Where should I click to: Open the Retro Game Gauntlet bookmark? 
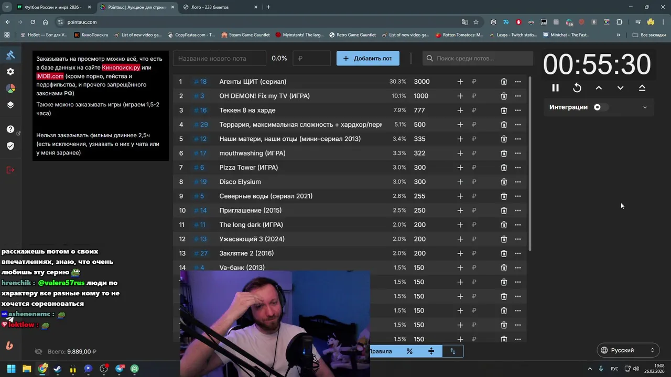tap(352, 35)
